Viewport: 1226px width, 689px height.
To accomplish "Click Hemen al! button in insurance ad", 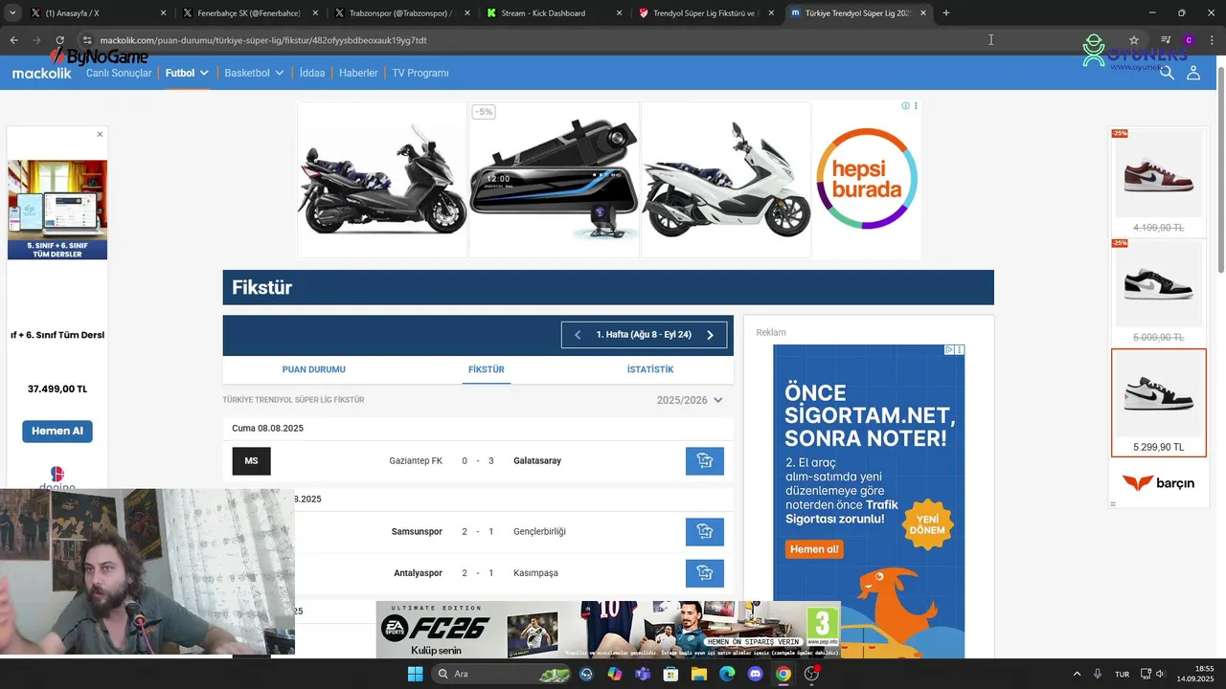I will [x=814, y=549].
